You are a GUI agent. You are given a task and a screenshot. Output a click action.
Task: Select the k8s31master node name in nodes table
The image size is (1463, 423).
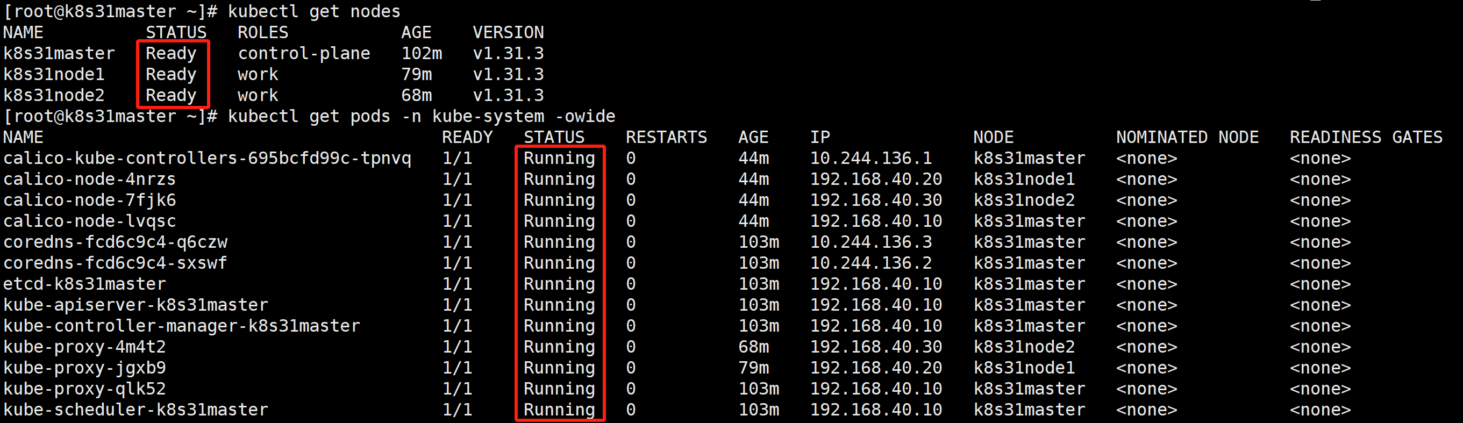pos(59,53)
